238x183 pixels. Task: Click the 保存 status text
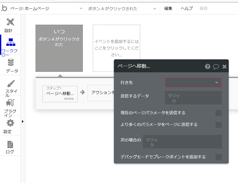tap(203, 8)
